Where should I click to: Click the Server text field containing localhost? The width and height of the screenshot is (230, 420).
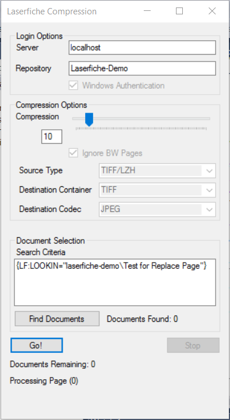pyautogui.click(x=142, y=48)
